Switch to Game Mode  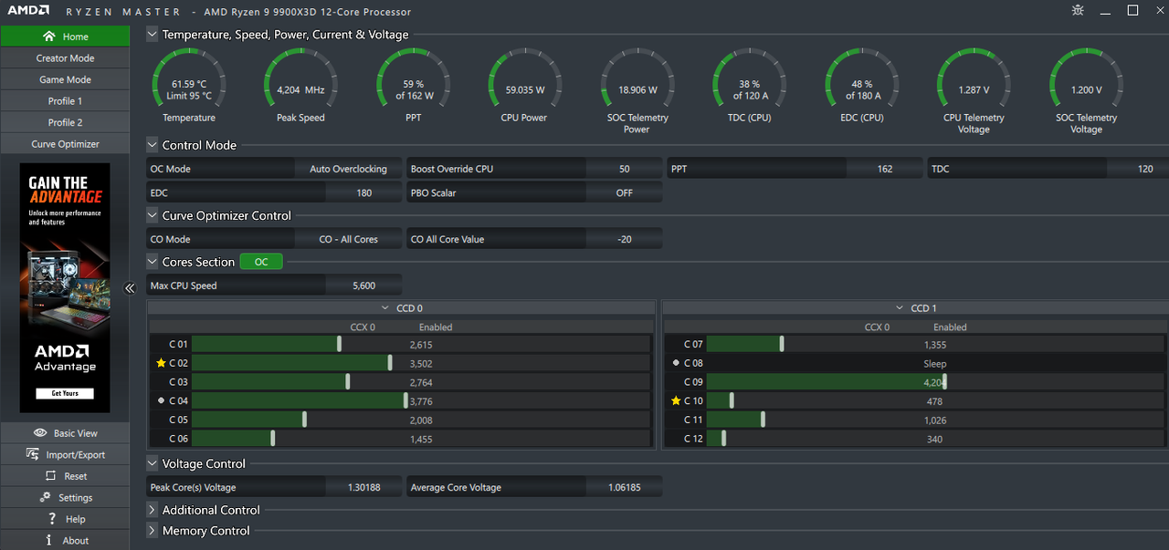[65, 79]
